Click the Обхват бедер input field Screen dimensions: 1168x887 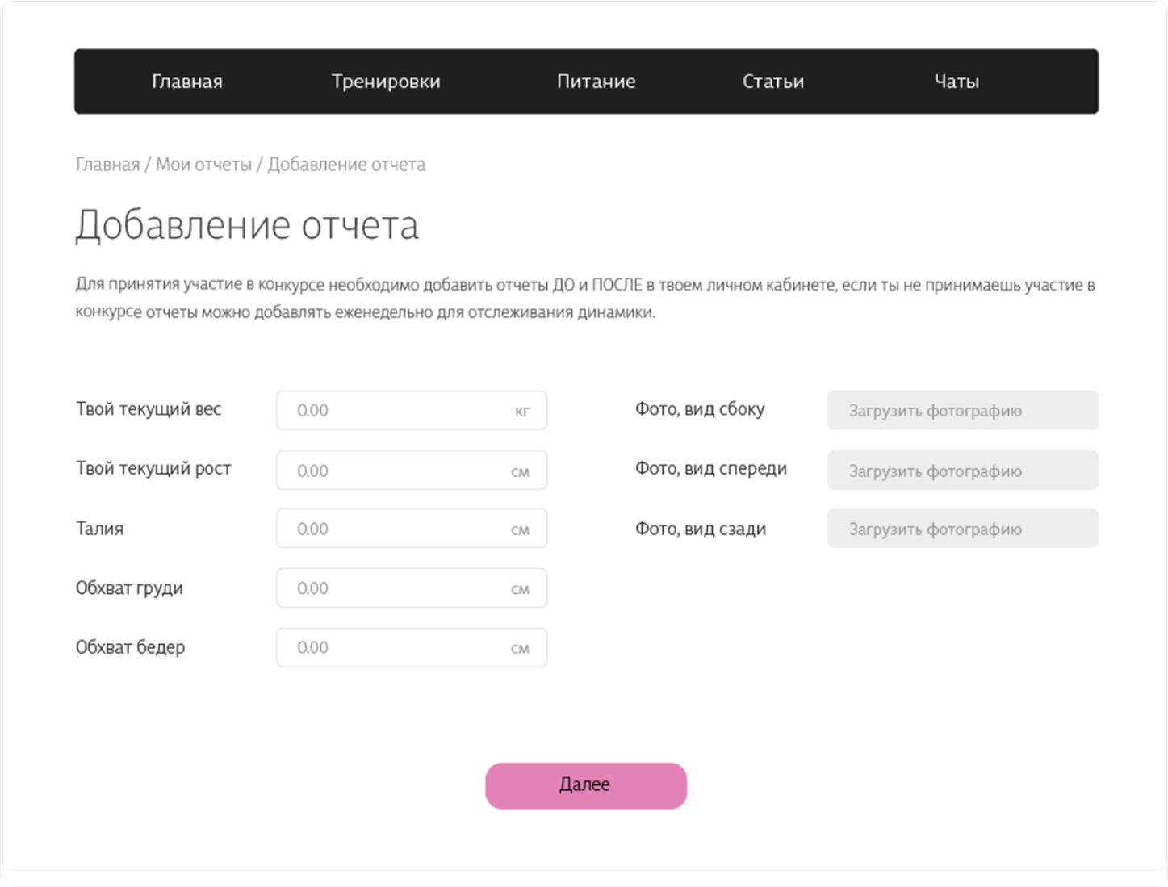click(x=411, y=647)
